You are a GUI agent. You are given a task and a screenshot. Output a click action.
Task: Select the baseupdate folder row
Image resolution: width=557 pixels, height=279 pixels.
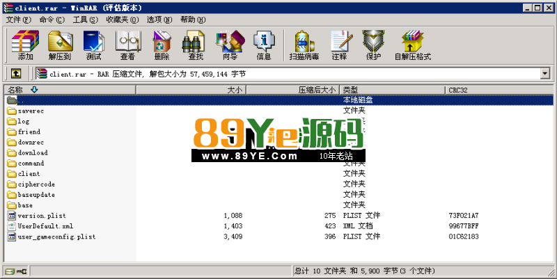click(x=279, y=195)
